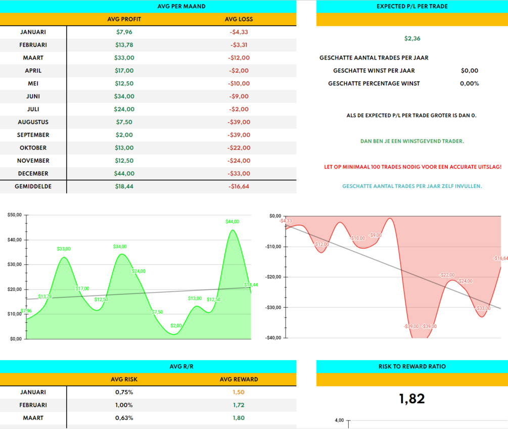
Task: Click the -$9,00 June loss cell in the table
Action: [x=239, y=97]
